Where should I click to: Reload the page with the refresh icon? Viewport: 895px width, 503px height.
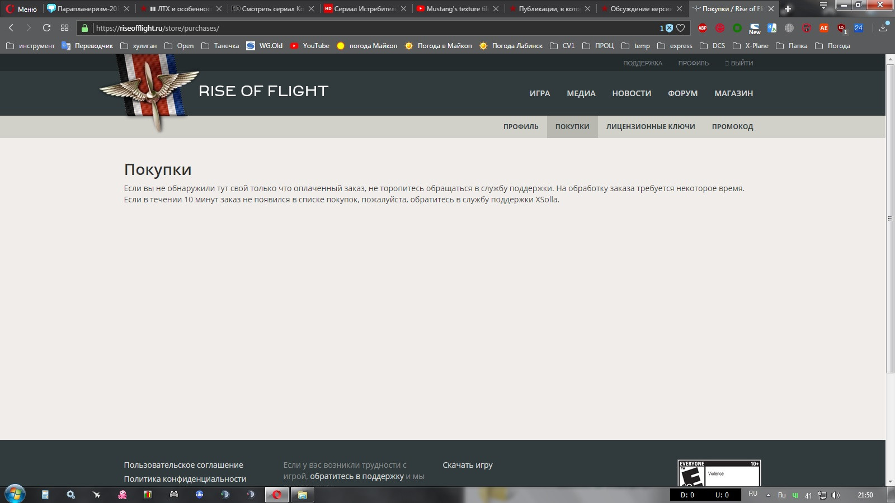(x=46, y=28)
